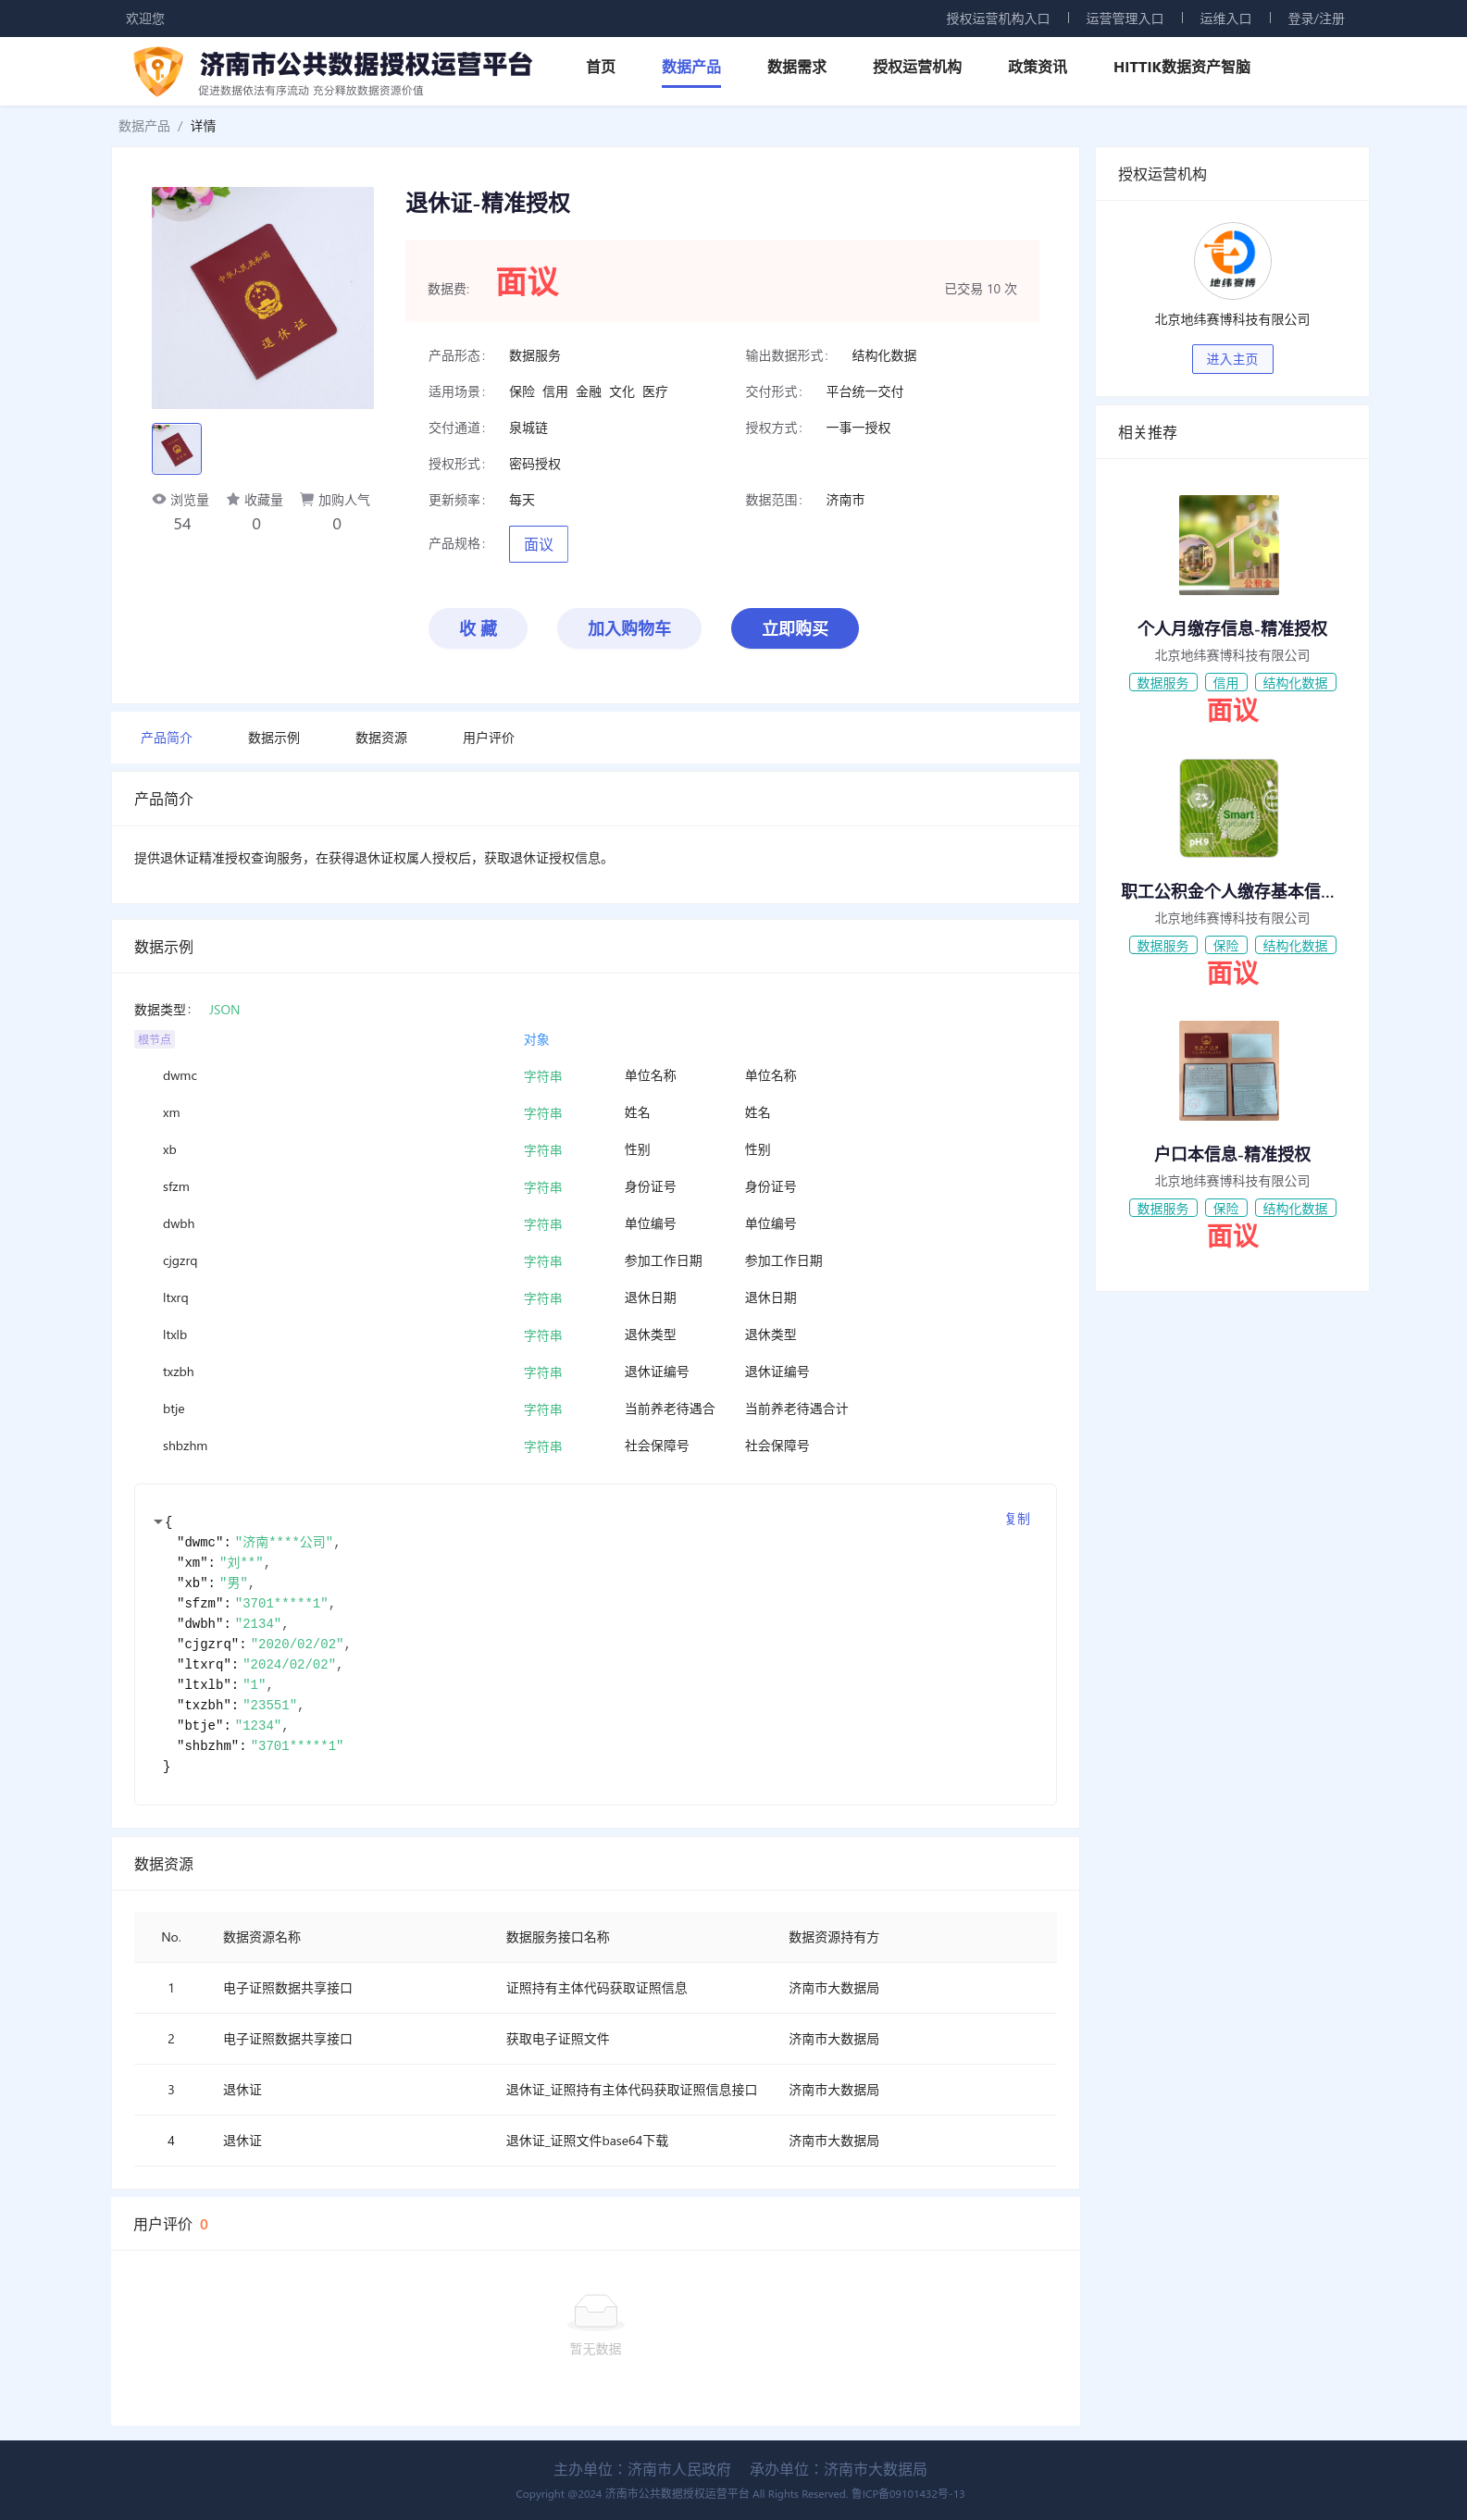The width and height of the screenshot is (1467, 2520).
Task: Open the 数据产品 navigation item
Action: click(691, 67)
